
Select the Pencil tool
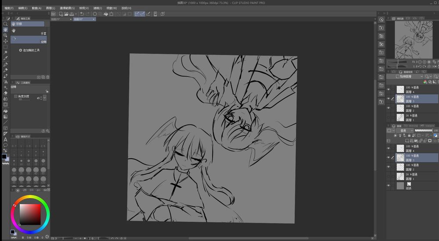tap(5, 70)
